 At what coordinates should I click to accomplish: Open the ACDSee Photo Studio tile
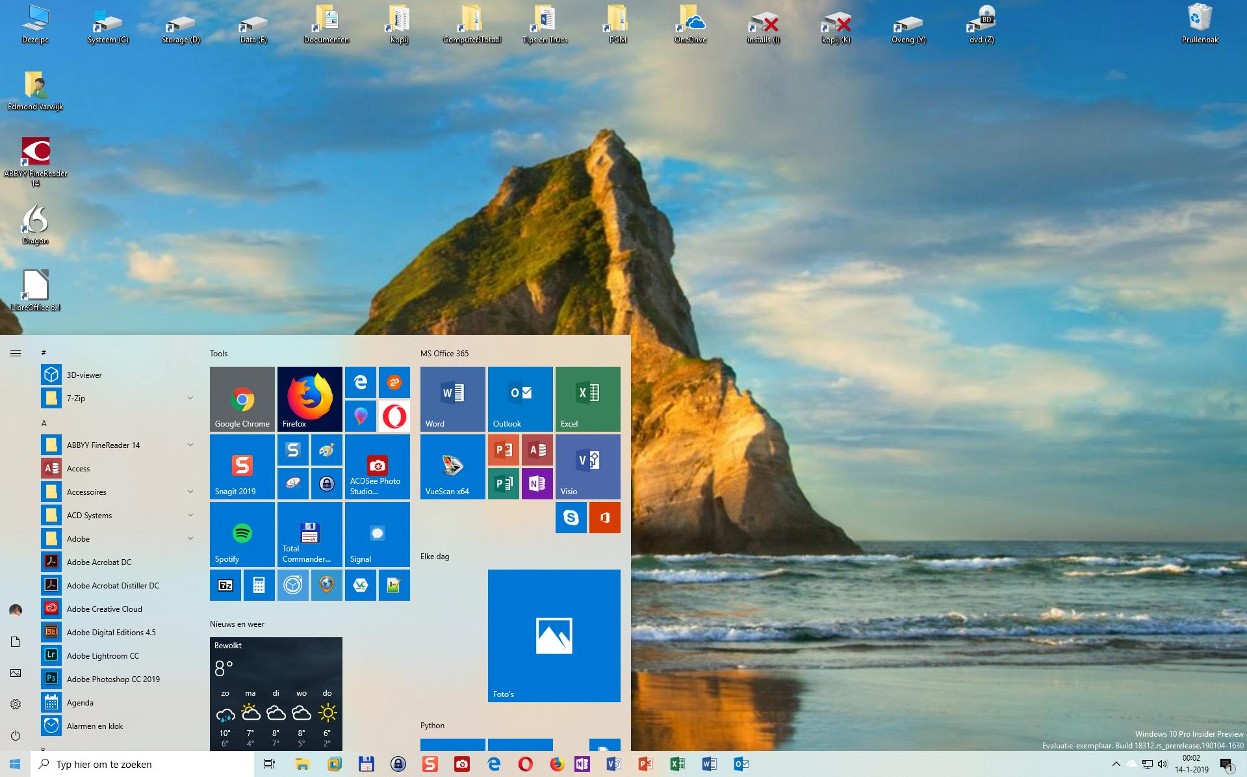tap(377, 466)
